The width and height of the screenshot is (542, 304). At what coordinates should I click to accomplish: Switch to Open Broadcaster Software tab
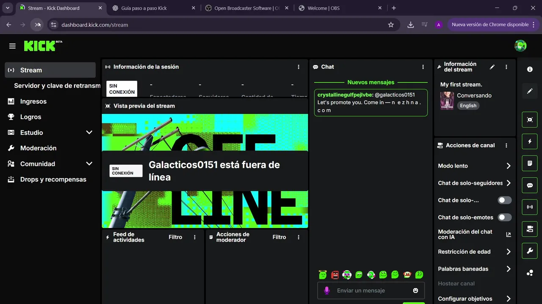(246, 8)
